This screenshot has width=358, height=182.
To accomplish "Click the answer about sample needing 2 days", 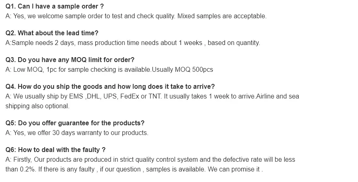I will coord(133,43).
